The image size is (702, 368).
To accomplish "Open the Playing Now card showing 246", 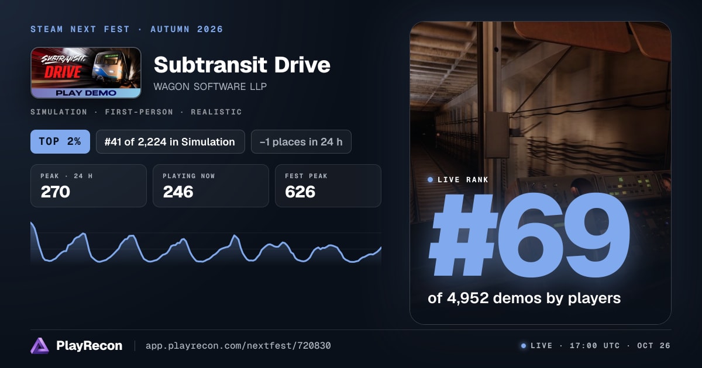I will click(211, 186).
